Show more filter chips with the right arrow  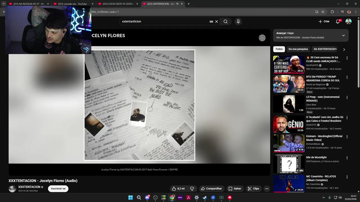click(344, 49)
